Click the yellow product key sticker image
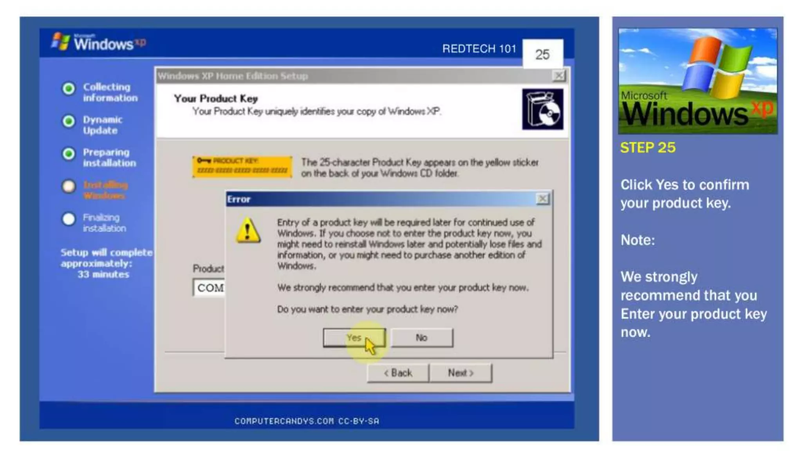The width and height of the screenshot is (802, 476). point(242,166)
